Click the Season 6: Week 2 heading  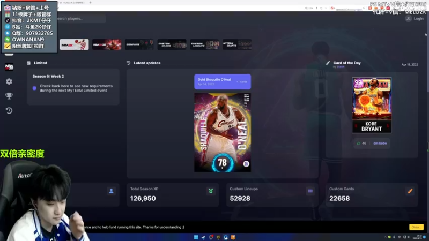click(x=48, y=76)
